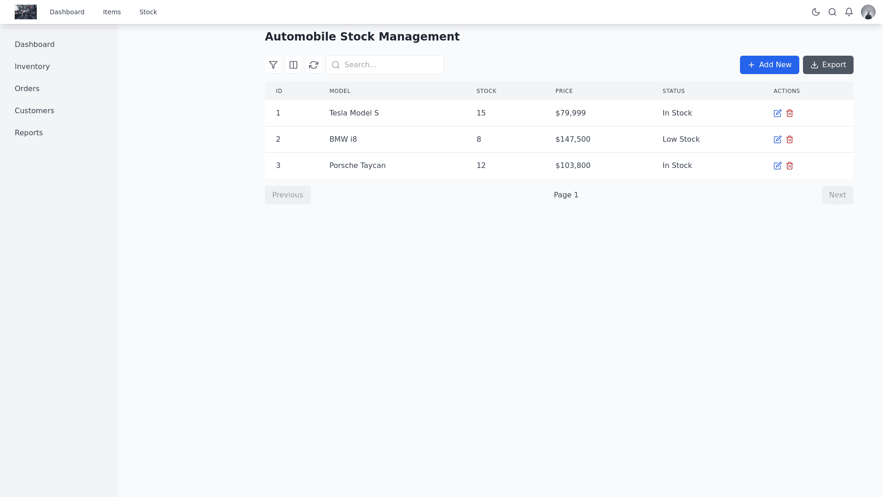The width and height of the screenshot is (883, 497).
Task: Edit the Tesla Model S row
Action: [777, 113]
